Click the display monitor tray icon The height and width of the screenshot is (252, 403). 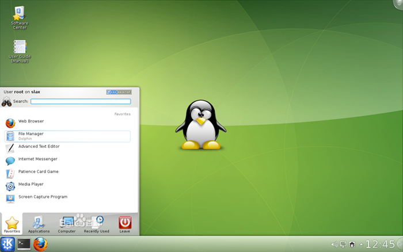[343, 245]
